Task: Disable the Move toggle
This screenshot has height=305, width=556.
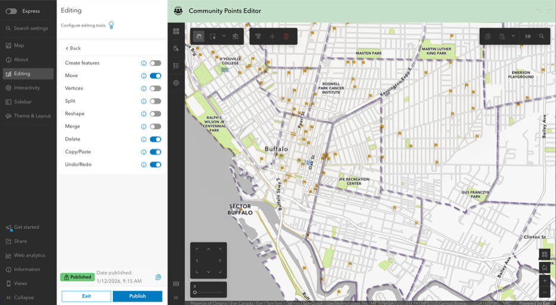Action: (x=155, y=76)
